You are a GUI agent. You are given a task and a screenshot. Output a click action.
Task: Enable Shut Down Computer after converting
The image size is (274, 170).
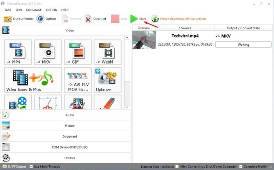click(178, 166)
